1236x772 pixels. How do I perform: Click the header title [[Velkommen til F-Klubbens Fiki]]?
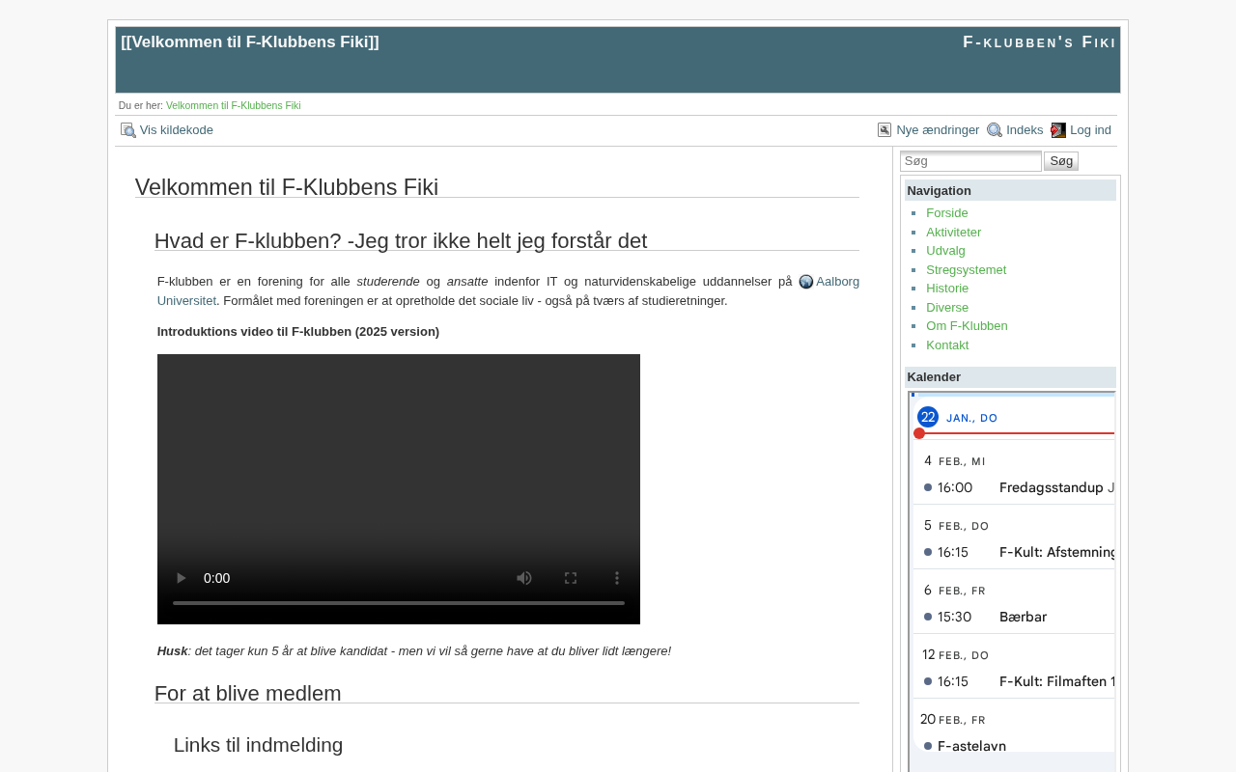pyautogui.click(x=250, y=42)
